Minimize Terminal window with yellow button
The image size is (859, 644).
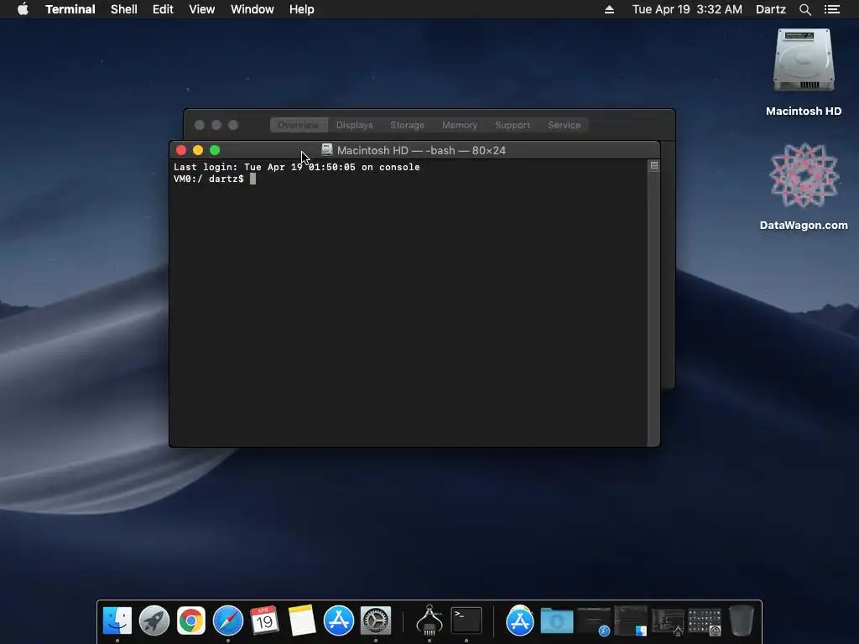(x=198, y=150)
